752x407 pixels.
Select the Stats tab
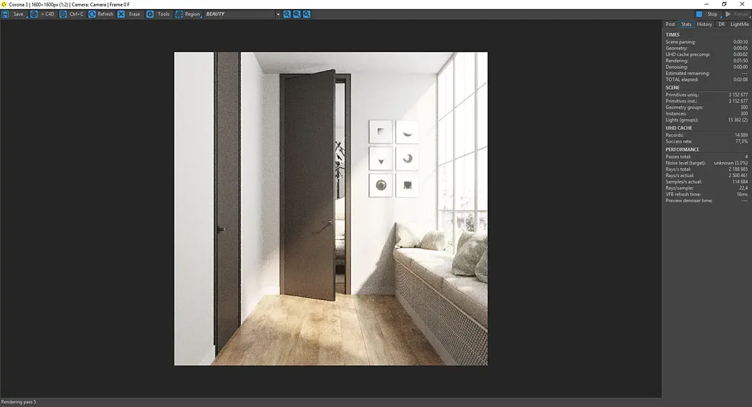point(686,24)
